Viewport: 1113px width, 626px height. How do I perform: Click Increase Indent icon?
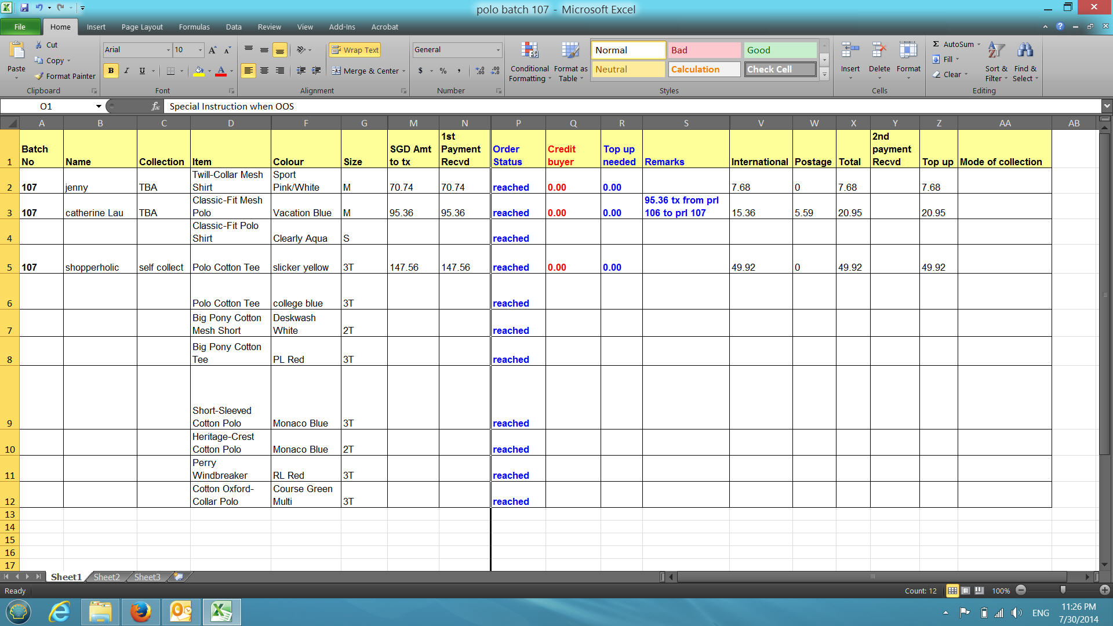point(317,71)
